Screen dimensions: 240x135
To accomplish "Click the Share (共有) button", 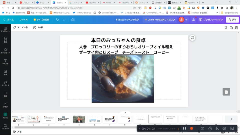I will coord(232,19).
